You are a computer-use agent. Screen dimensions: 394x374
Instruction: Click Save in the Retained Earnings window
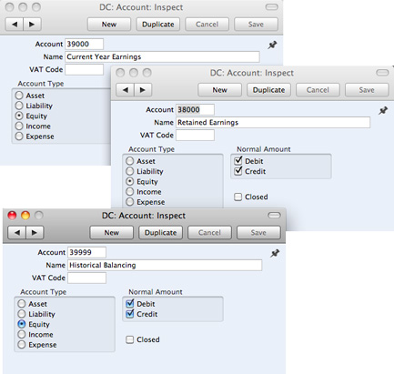point(367,90)
